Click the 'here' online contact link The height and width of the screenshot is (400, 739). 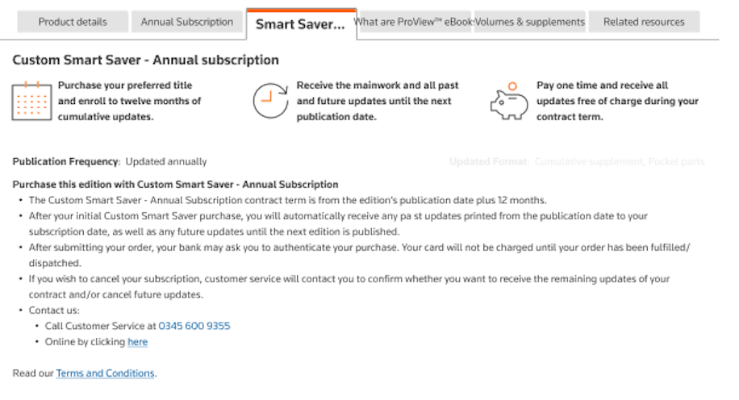click(x=138, y=342)
